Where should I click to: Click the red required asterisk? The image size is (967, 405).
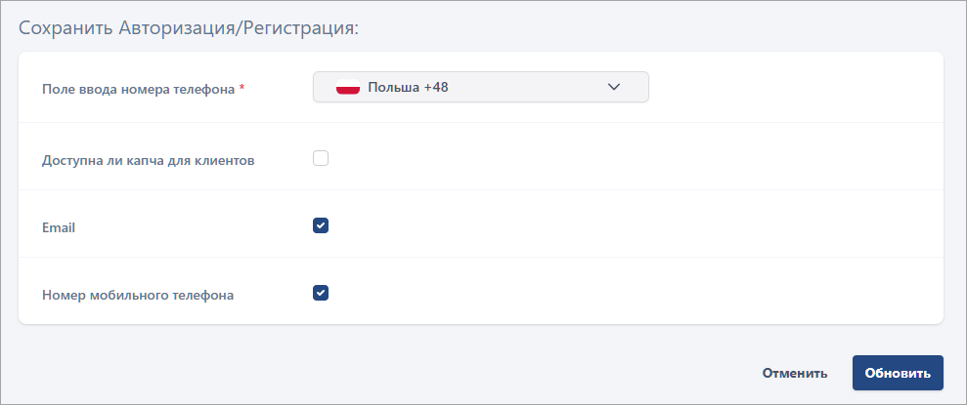click(242, 89)
